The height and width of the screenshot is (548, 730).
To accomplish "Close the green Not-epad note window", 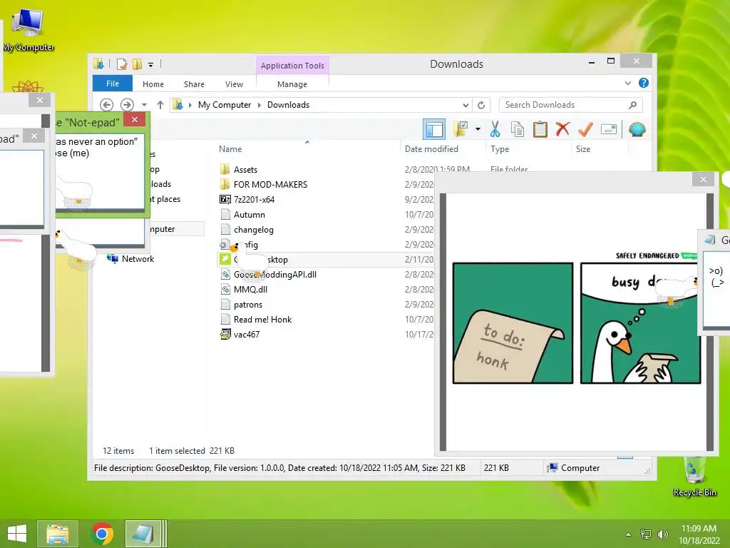I will click(x=135, y=119).
